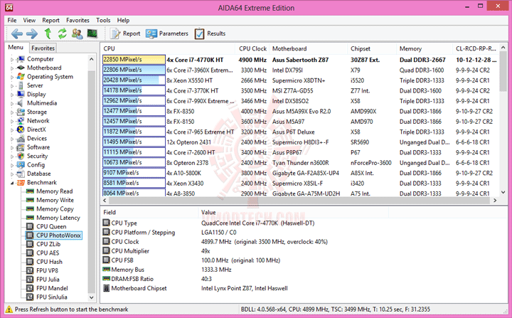512x318 pixels.
Task: Switch to the Favorites tab
Action: coord(43,48)
